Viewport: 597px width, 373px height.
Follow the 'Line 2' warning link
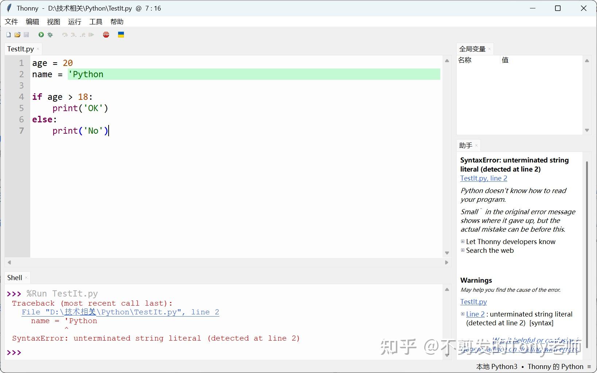tap(475, 314)
